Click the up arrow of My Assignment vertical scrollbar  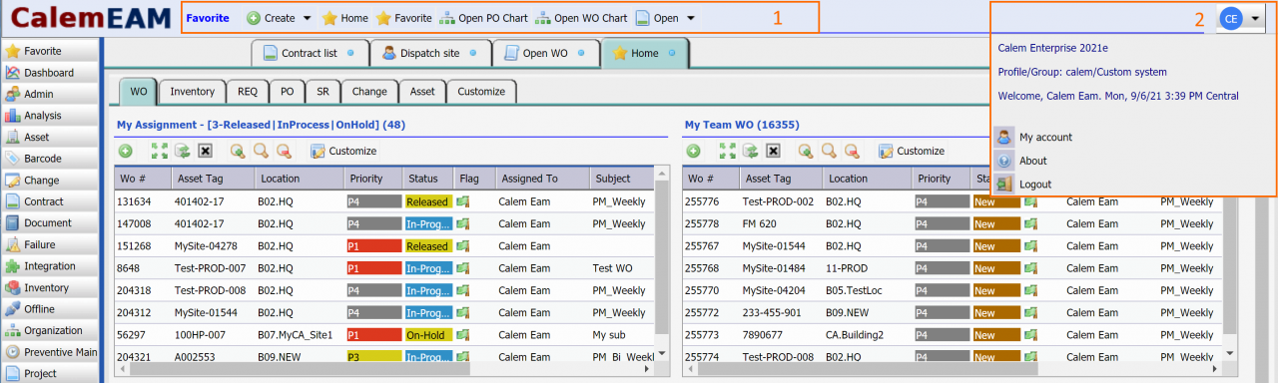pyautogui.click(x=662, y=174)
